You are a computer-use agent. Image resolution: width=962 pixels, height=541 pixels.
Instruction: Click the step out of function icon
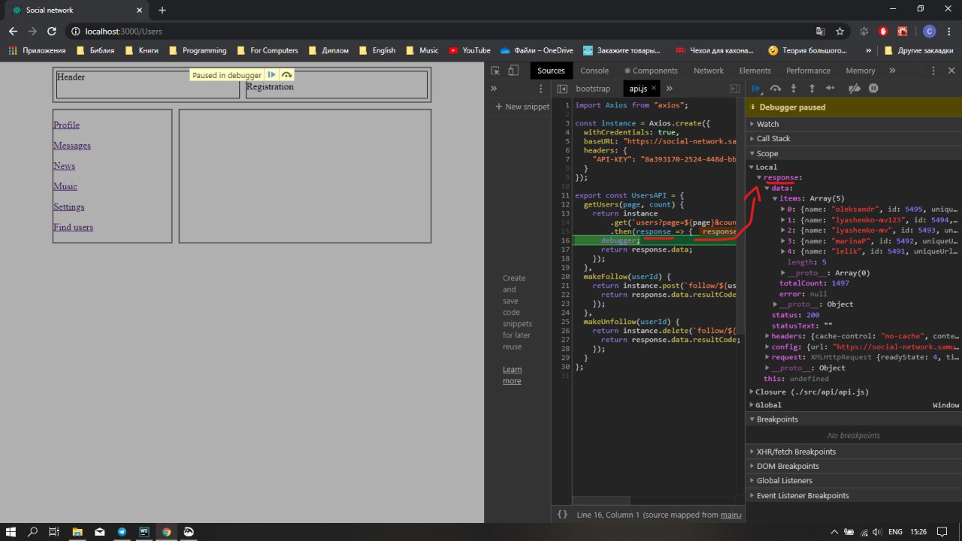pyautogui.click(x=812, y=89)
